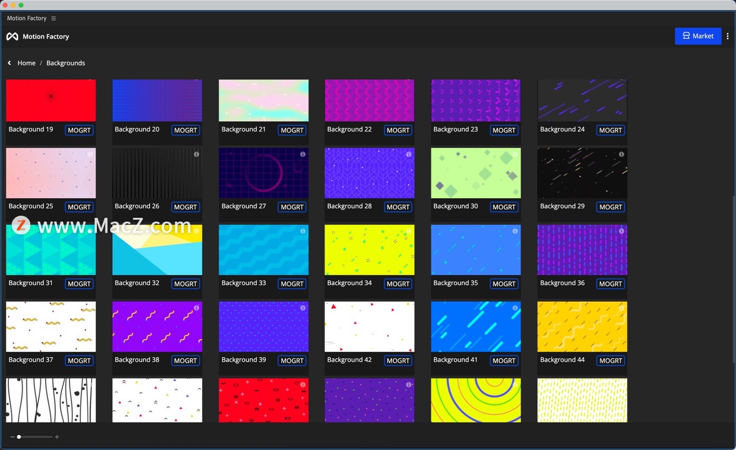View info for Background 29
The height and width of the screenshot is (450, 736).
622,154
